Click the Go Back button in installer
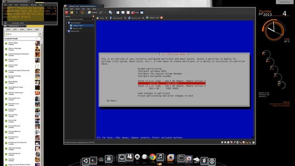 tap(112, 101)
